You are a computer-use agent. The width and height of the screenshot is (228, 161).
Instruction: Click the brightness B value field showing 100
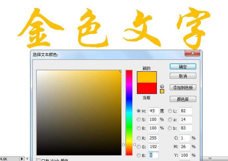pos(154,128)
